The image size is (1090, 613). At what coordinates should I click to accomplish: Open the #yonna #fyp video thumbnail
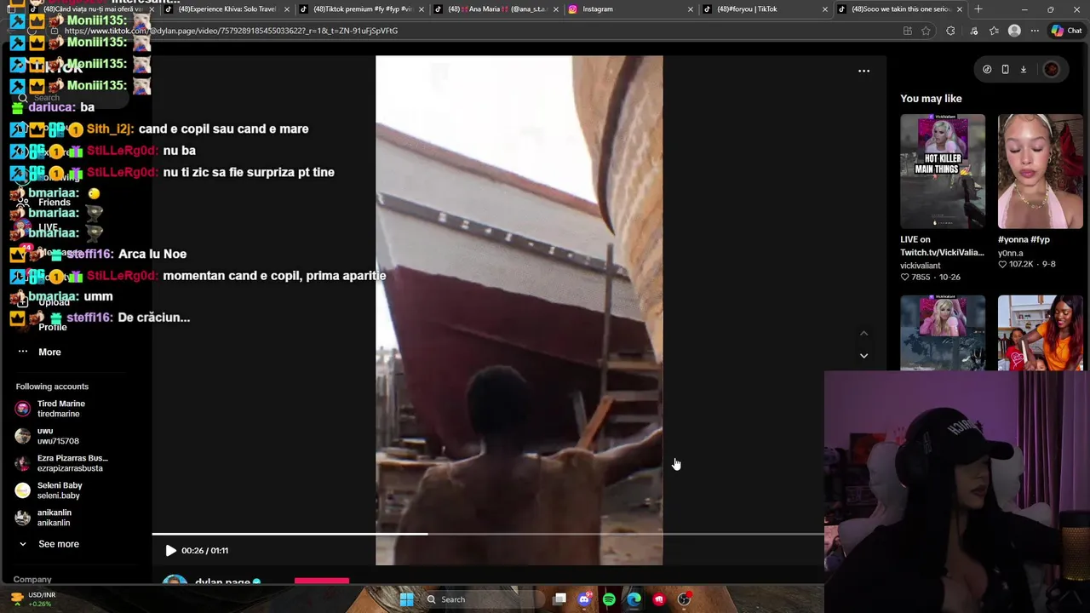[1041, 171]
